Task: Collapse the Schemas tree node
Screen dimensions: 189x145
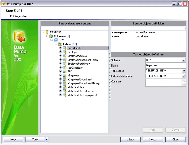Action: click(x=47, y=36)
